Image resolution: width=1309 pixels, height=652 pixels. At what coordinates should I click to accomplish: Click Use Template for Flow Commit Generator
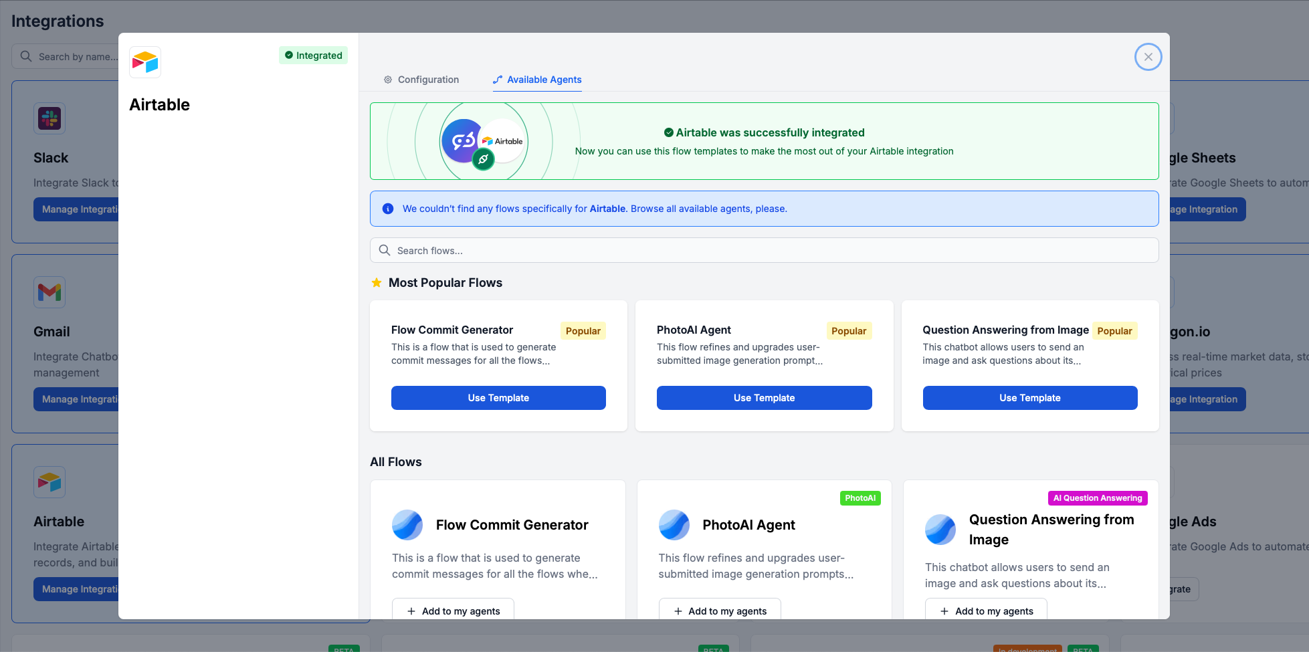pos(498,397)
